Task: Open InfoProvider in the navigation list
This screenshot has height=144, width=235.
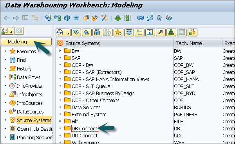Action: coord(30,86)
